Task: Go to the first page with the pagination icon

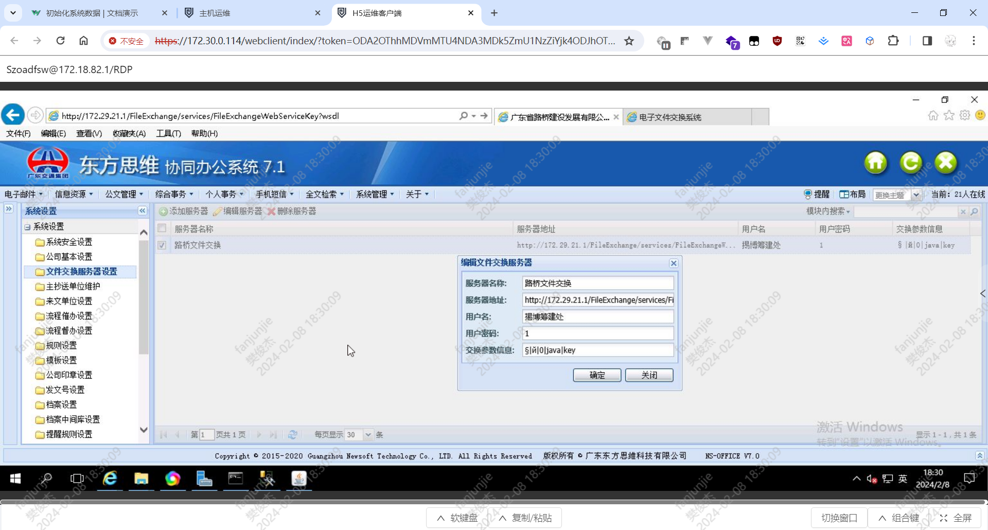Action: [164, 435]
